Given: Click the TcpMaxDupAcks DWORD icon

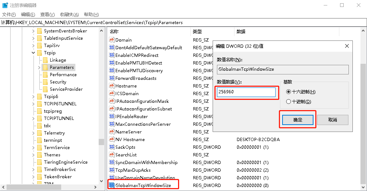Looking at the screenshot, I should point(112,170).
